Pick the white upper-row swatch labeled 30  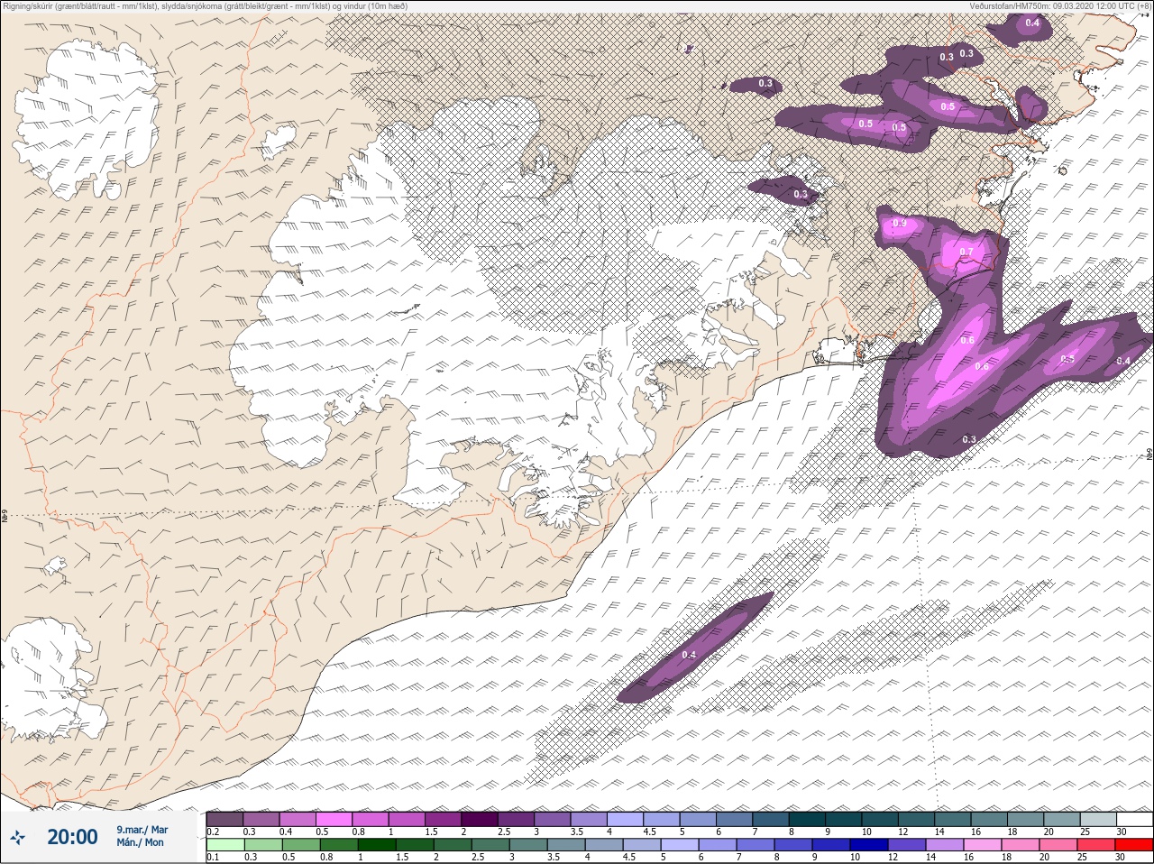(1135, 819)
